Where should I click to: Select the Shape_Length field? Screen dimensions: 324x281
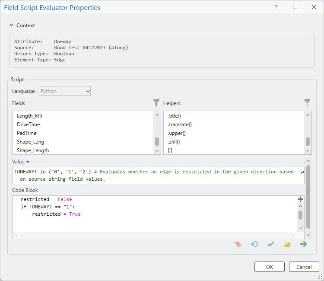(x=33, y=150)
